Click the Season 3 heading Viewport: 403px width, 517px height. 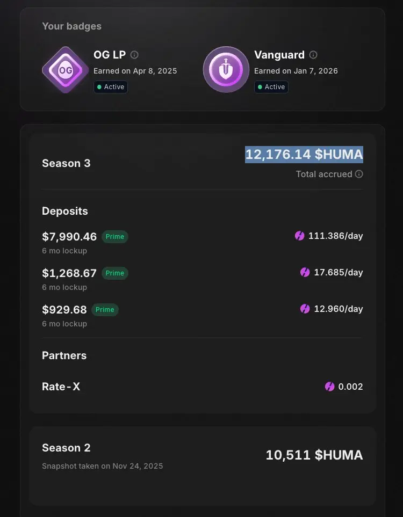(66, 163)
